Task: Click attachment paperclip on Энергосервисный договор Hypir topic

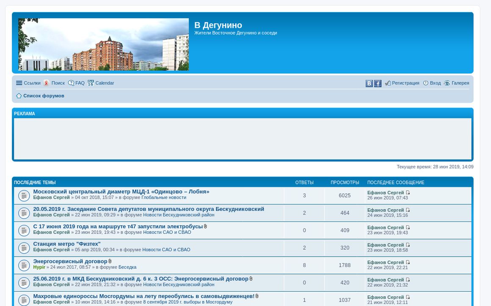Action: click(110, 261)
